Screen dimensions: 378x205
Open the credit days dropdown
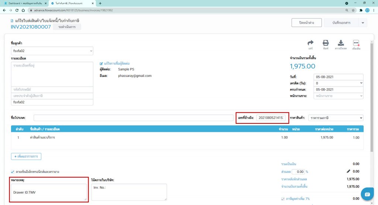pos(338,83)
